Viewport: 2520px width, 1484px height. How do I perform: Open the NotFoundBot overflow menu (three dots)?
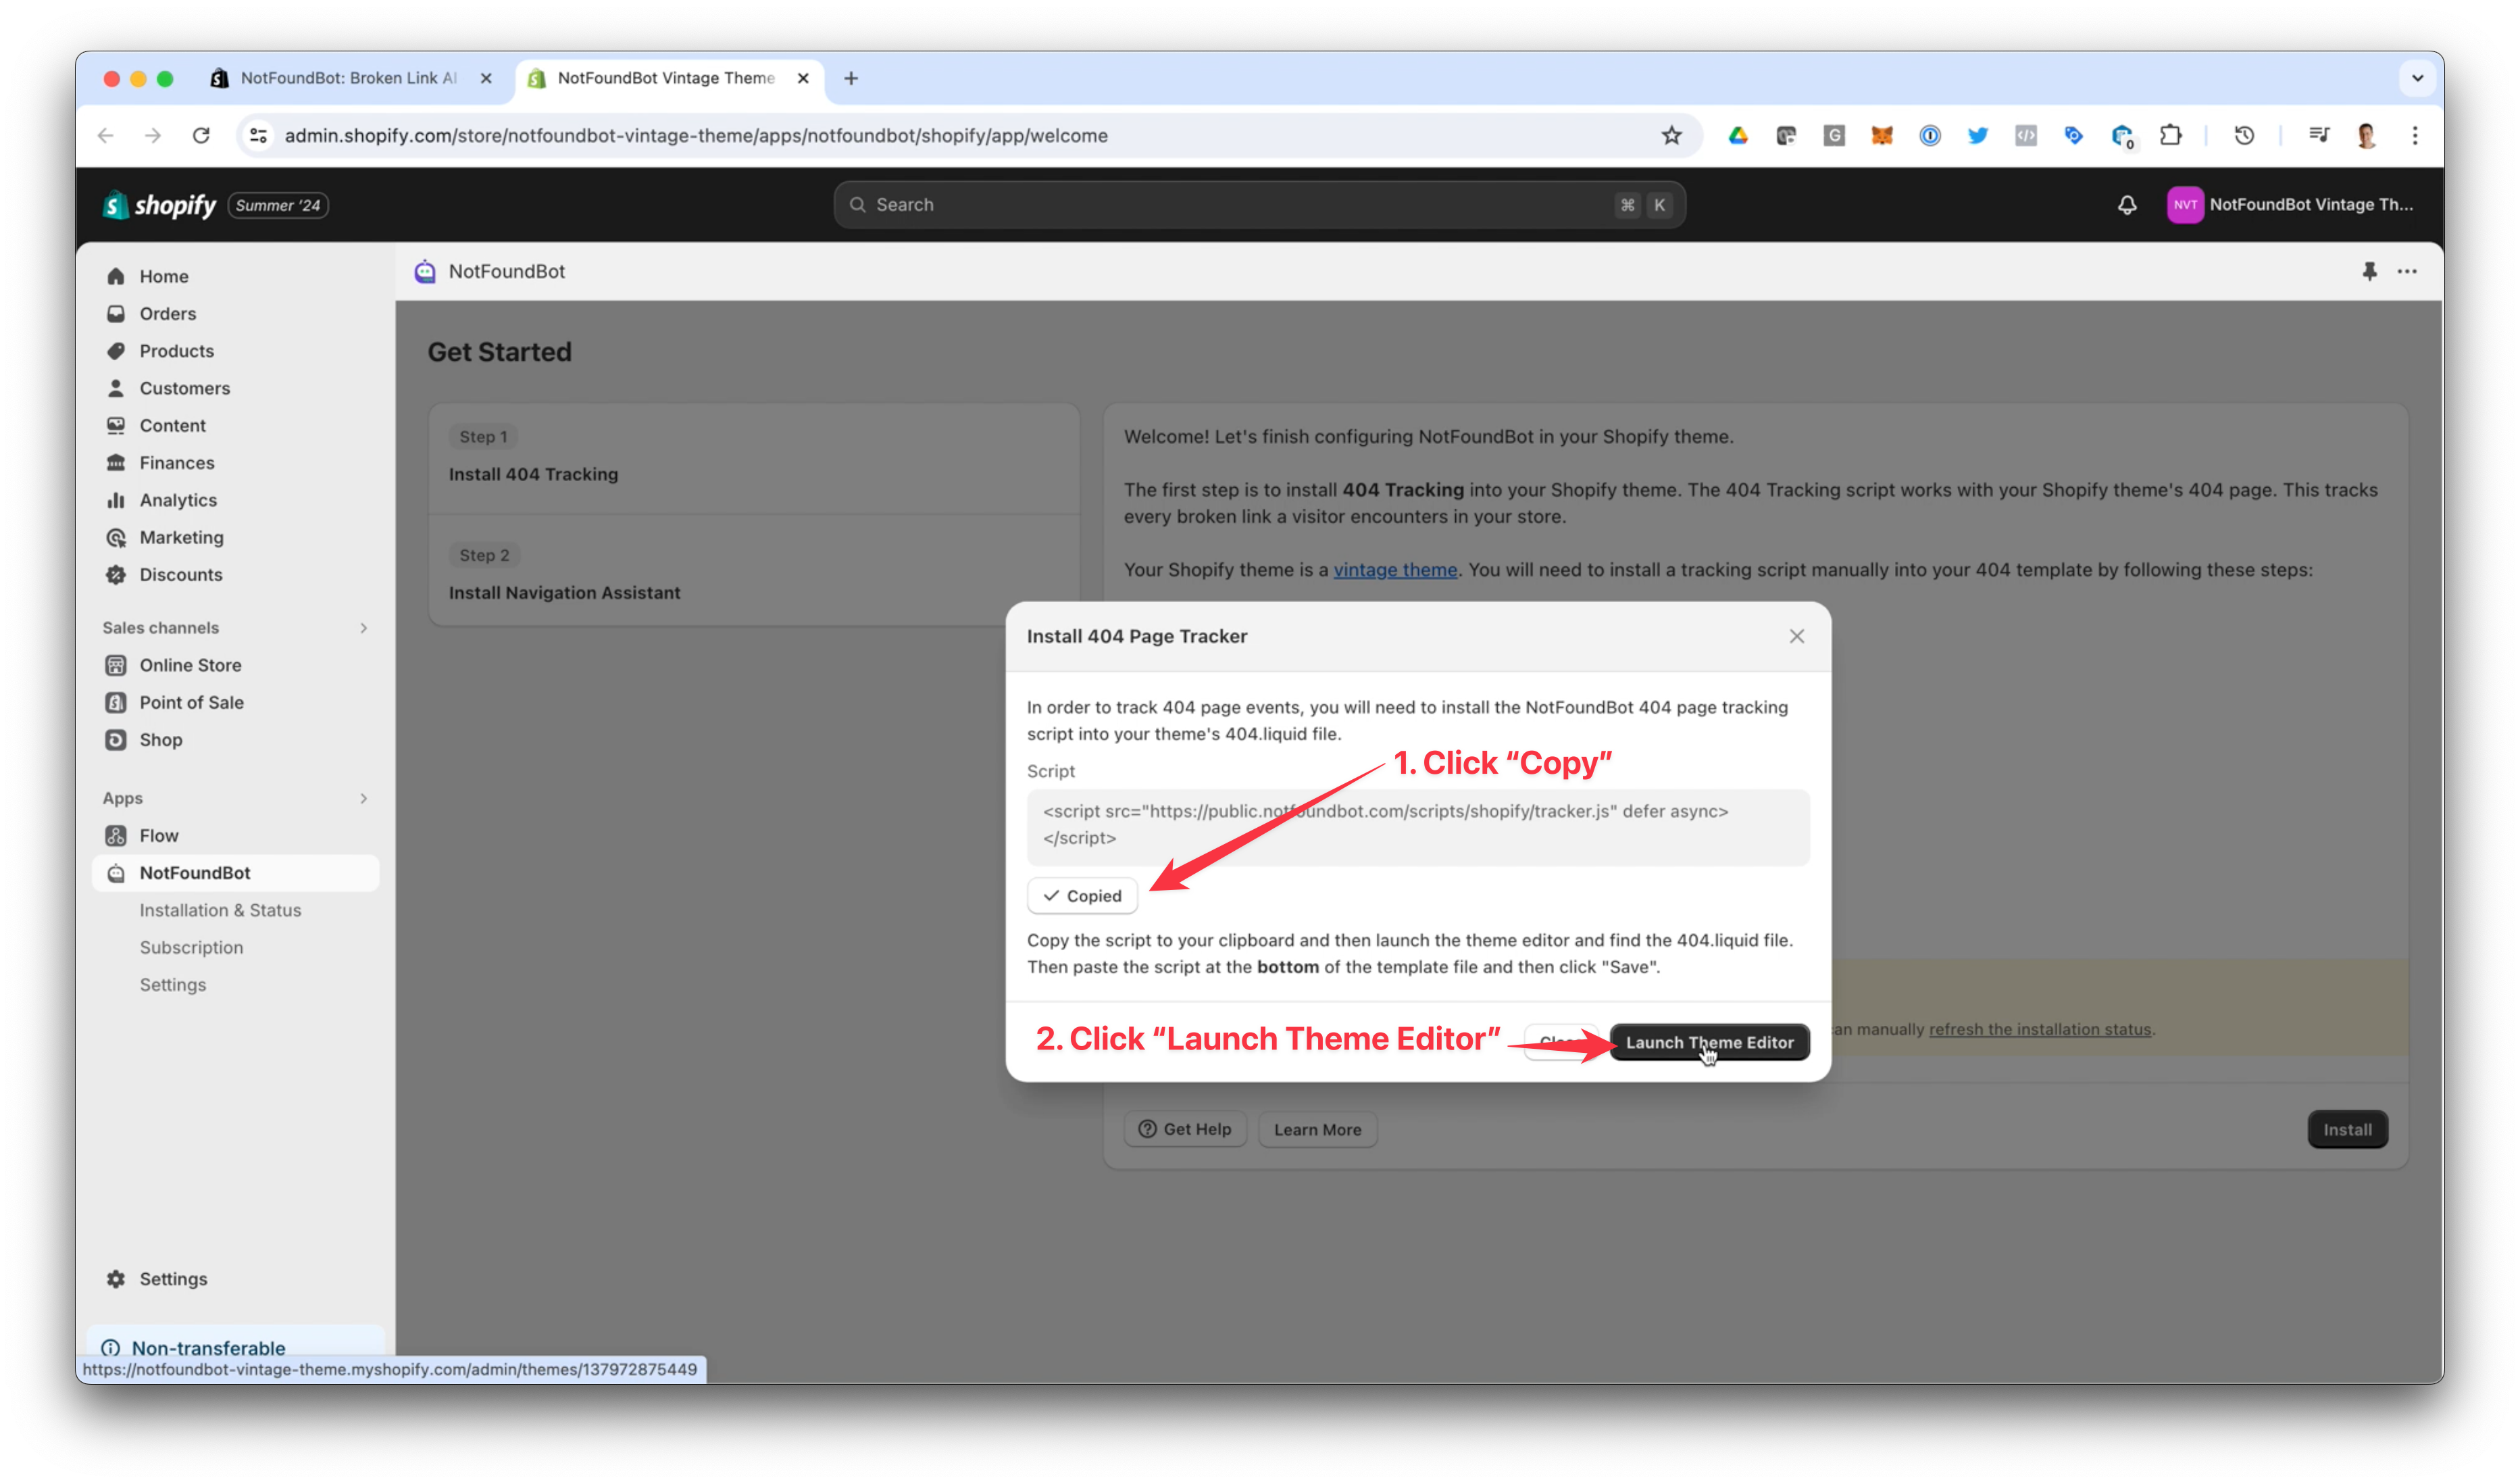(2406, 271)
